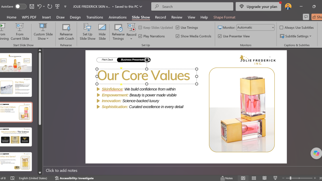The width and height of the screenshot is (322, 181).
Task: Expand the Monitor Automatic dropdown
Action: [255, 27]
